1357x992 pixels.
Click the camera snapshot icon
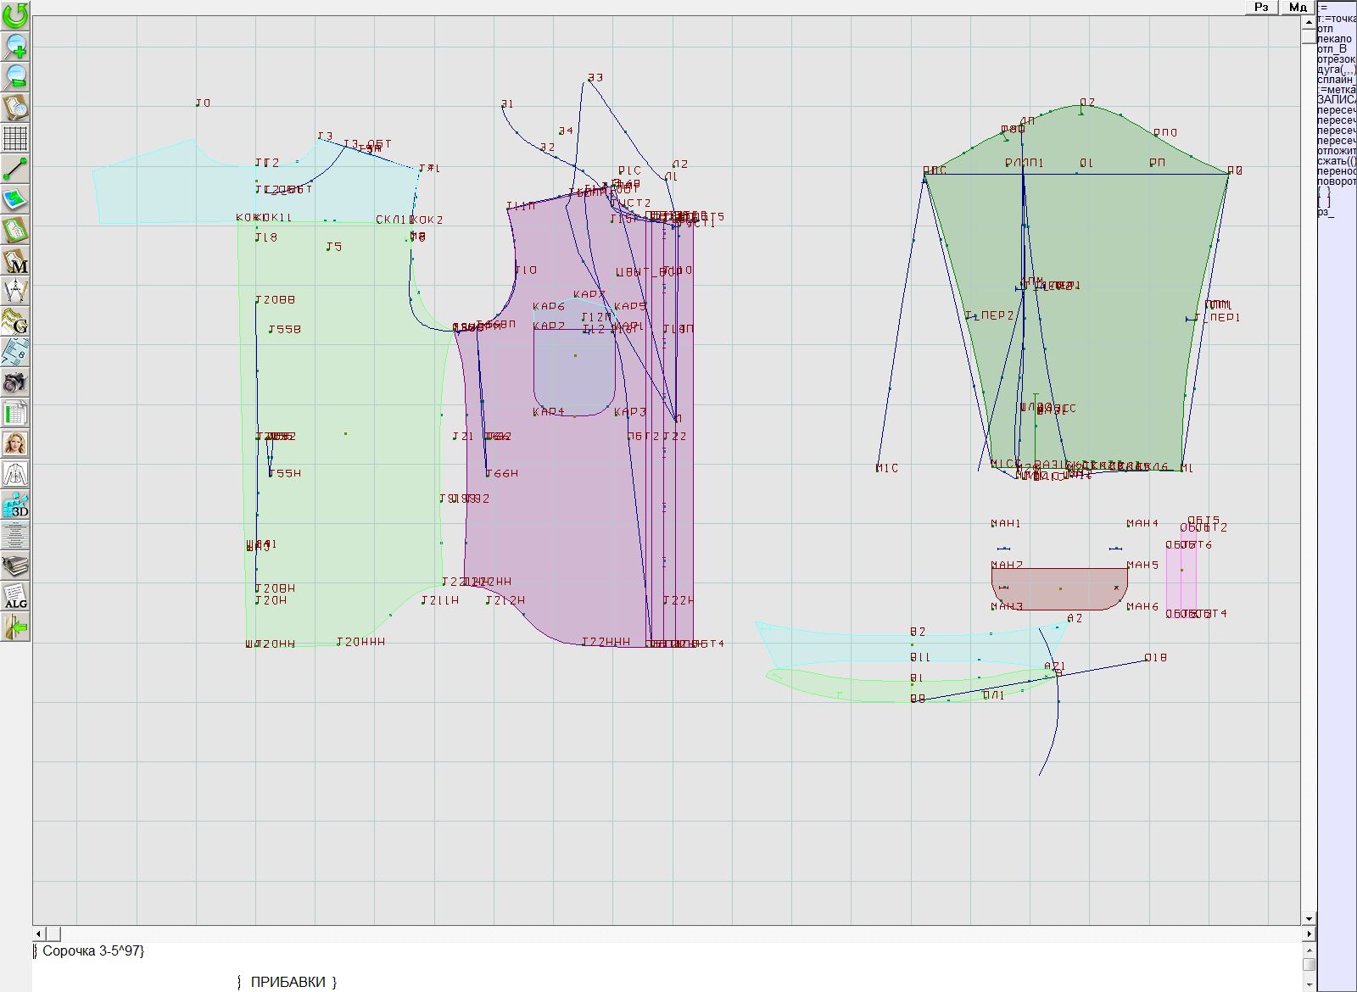(x=15, y=382)
